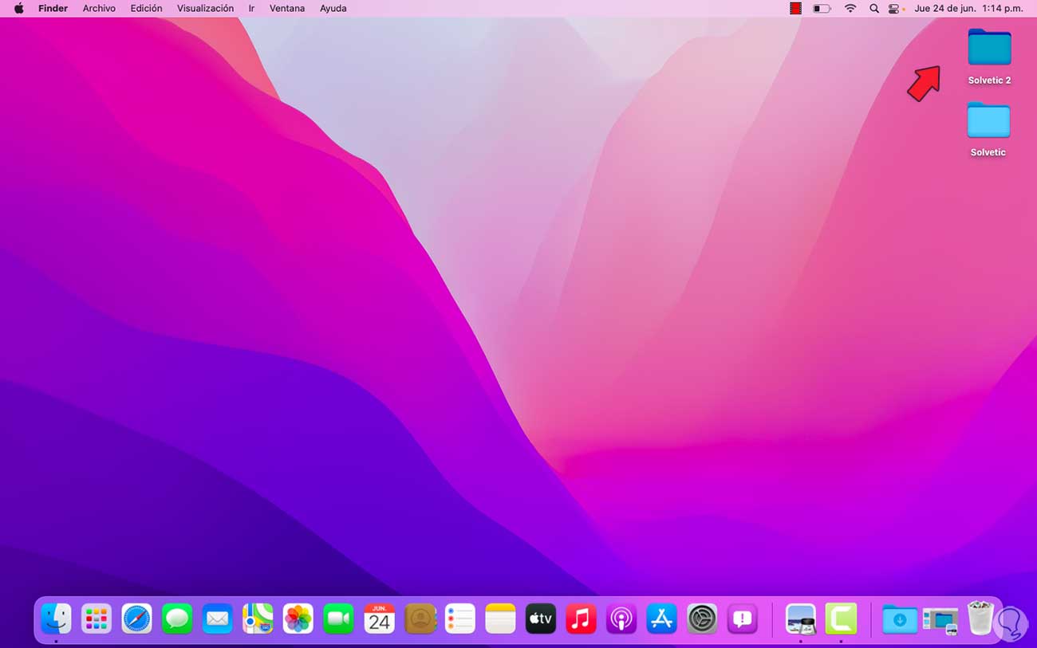Image resolution: width=1037 pixels, height=648 pixels.
Task: Open the Messages app
Action: click(x=177, y=619)
